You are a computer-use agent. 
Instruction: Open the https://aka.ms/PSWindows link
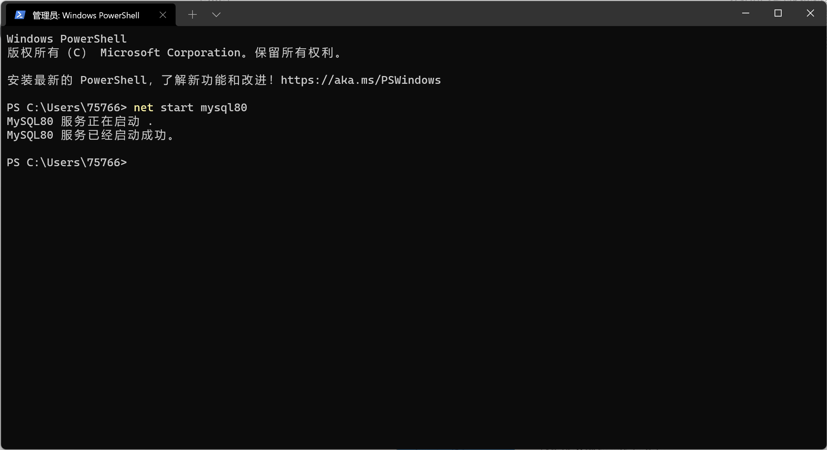pyautogui.click(x=360, y=80)
